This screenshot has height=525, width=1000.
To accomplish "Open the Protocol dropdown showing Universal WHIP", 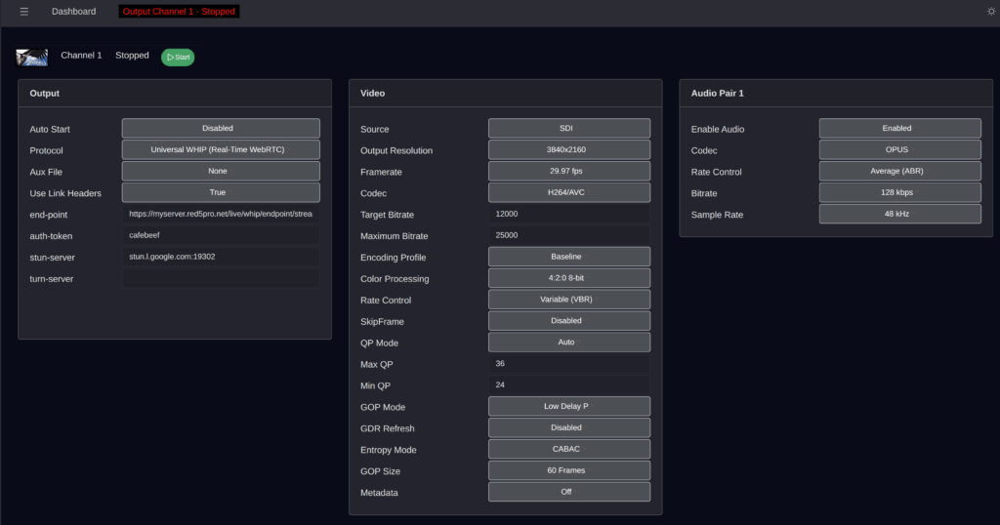I will tap(221, 149).
